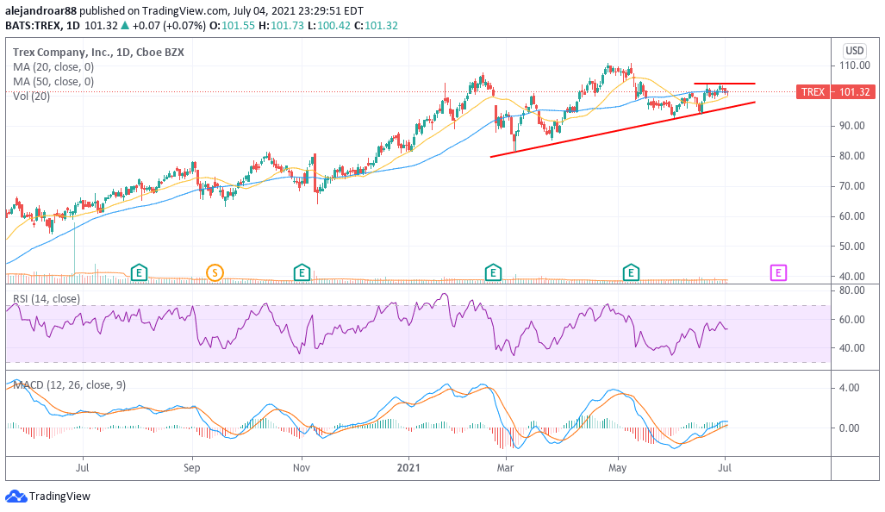885x512 pixels.
Task: Click the author name alejandroar88
Action: pos(41,10)
